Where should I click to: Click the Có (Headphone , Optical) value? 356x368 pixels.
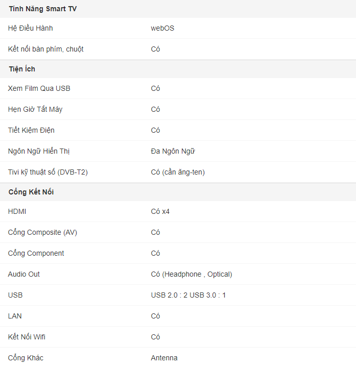[192, 274]
